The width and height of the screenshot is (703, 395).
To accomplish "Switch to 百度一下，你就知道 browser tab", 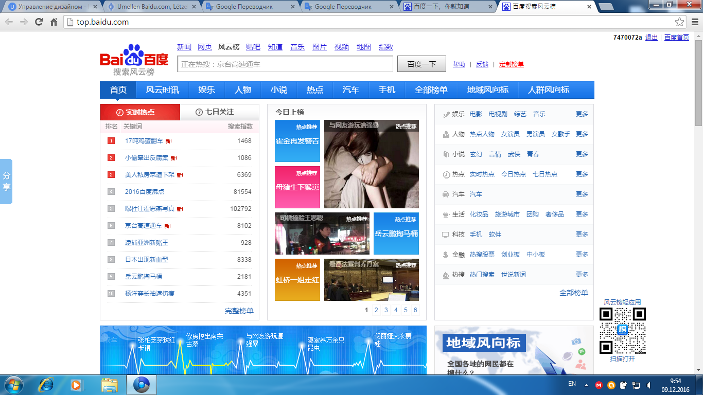I will pos(447,7).
